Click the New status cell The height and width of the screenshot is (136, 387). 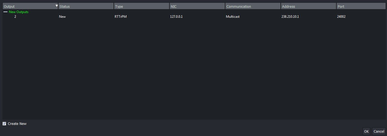click(62, 17)
